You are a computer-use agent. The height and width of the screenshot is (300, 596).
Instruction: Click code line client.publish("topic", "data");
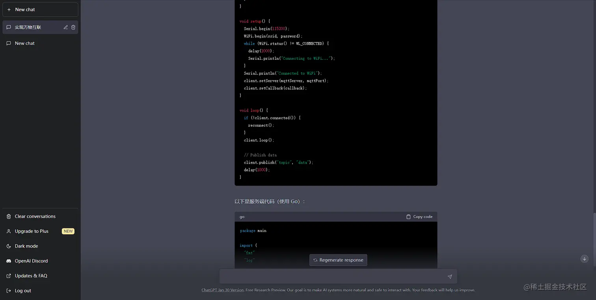(279, 162)
